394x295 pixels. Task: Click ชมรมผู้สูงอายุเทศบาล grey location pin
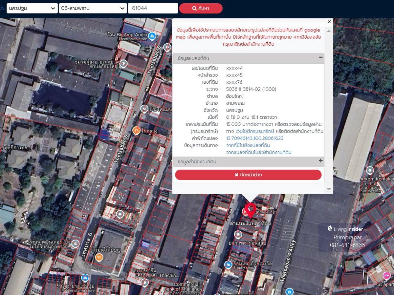click(123, 64)
